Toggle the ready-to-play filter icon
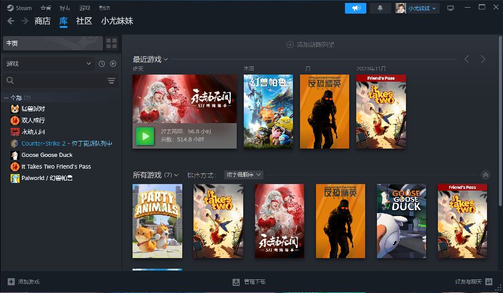The width and height of the screenshot is (503, 293). 113,63
